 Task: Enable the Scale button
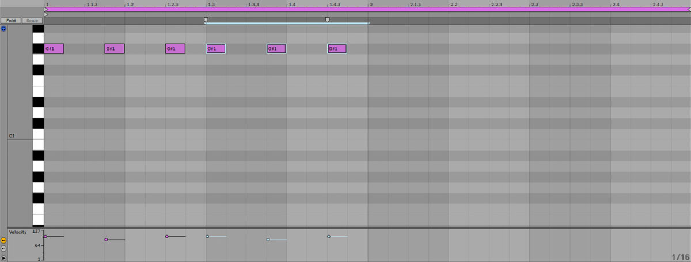click(32, 21)
